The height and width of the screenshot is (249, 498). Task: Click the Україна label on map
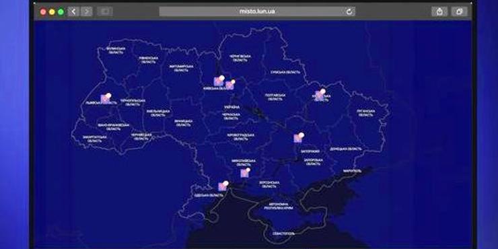point(232,108)
